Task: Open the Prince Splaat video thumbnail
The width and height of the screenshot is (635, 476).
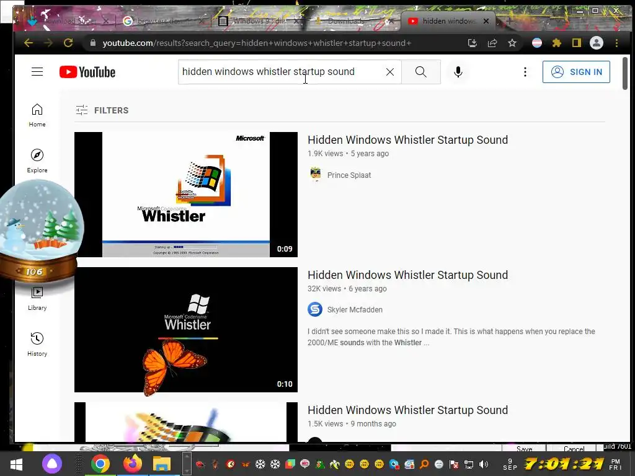Action: tap(186, 194)
